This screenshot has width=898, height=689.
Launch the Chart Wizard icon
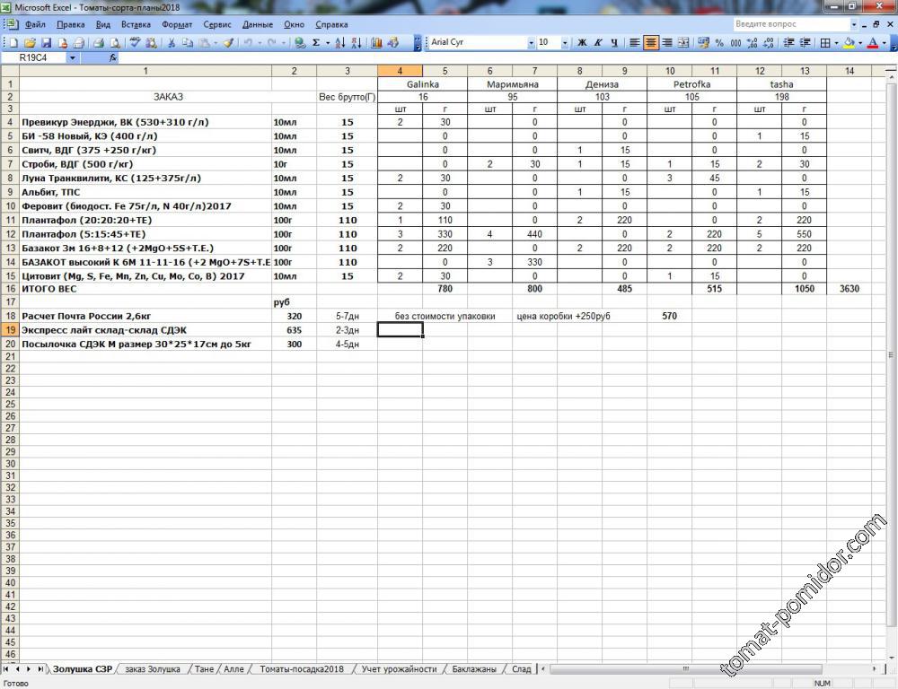[376, 42]
